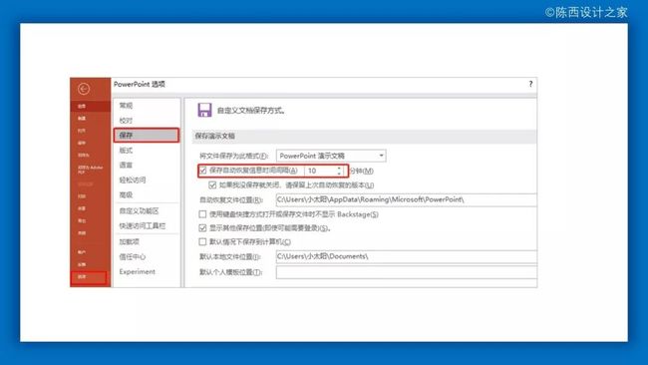Enable save to computer by default checkbox

point(202,241)
